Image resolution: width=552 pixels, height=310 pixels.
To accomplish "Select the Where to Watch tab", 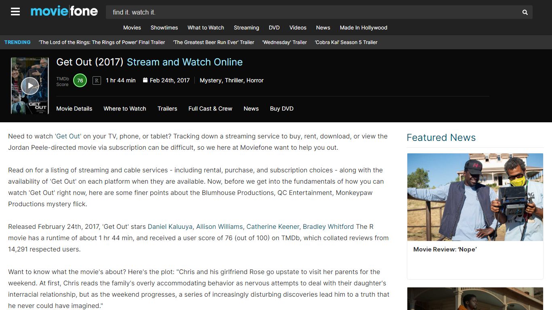I will 125,109.
